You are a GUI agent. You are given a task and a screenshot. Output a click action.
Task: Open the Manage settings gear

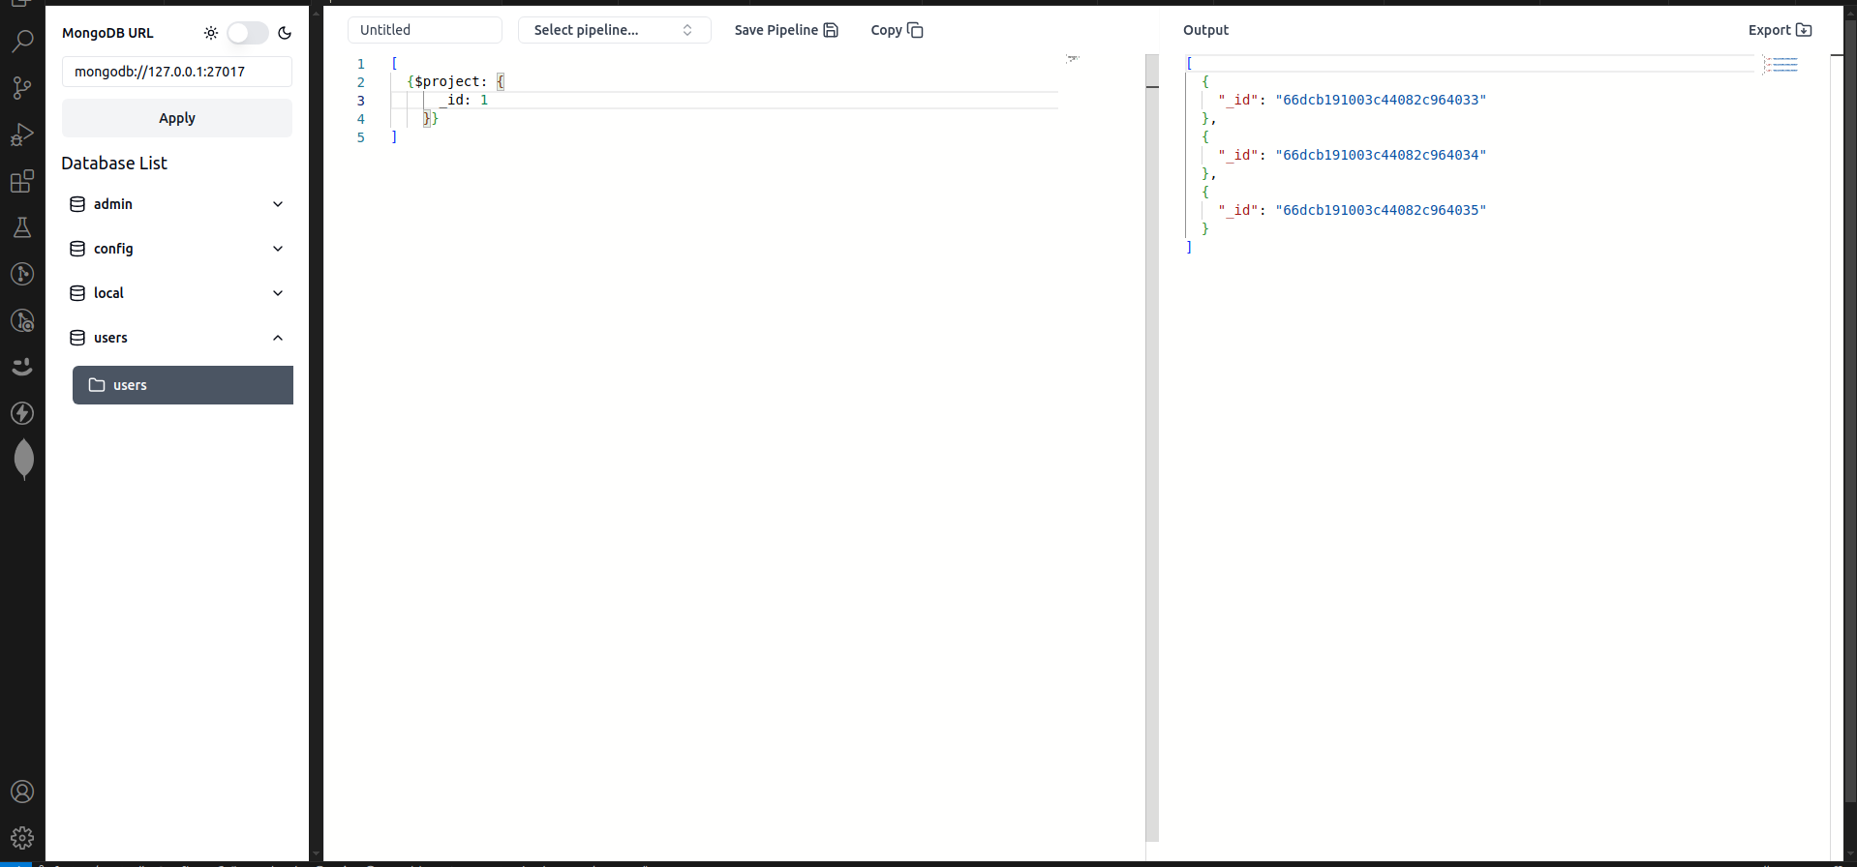[x=22, y=838]
